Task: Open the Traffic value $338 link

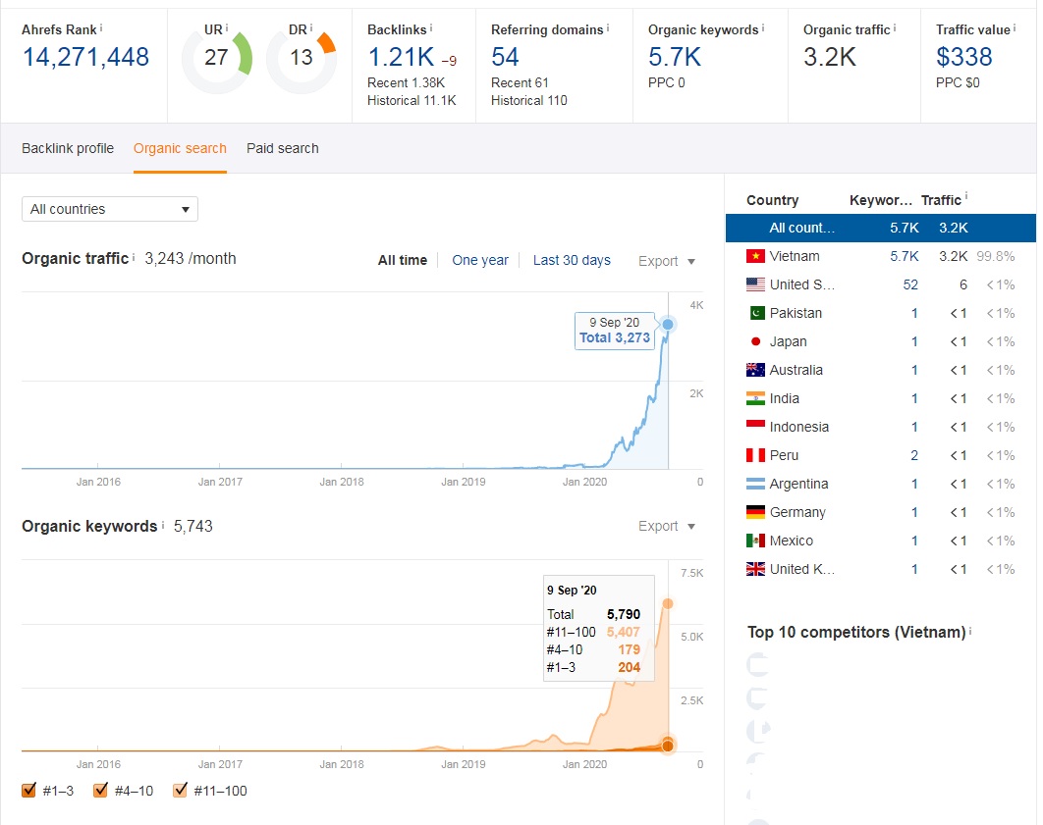Action: click(964, 57)
